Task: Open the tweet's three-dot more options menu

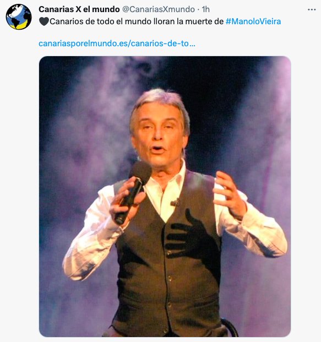Action: (312, 9)
